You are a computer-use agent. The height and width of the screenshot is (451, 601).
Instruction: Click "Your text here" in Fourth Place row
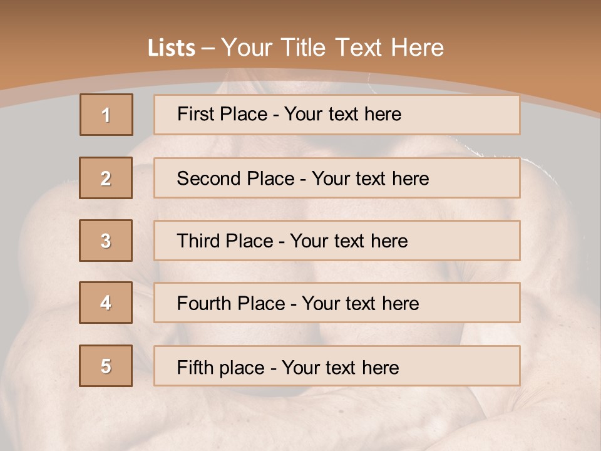pos(360,304)
